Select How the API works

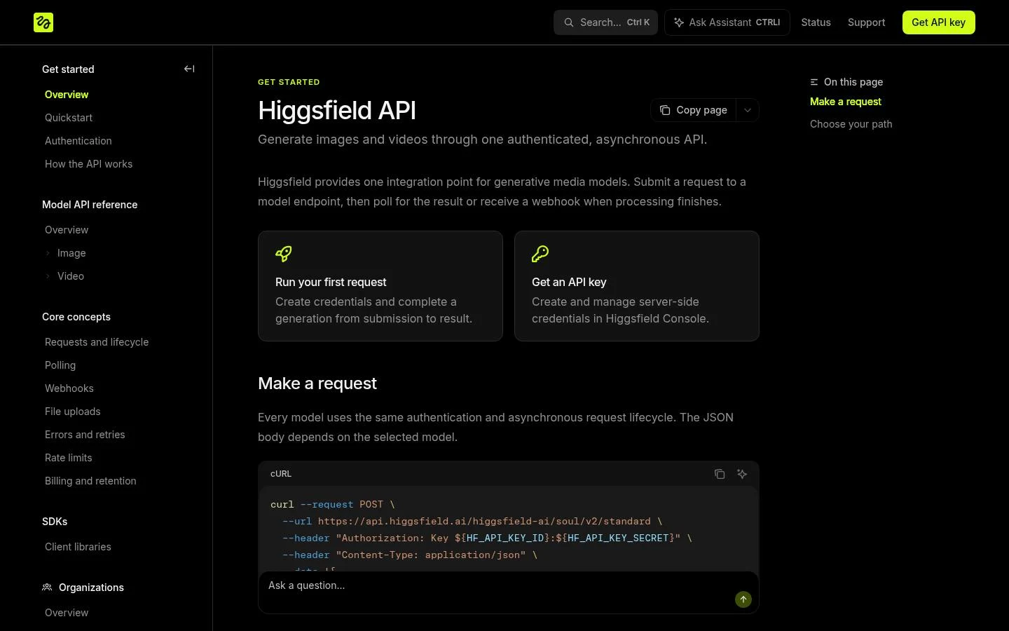88,164
